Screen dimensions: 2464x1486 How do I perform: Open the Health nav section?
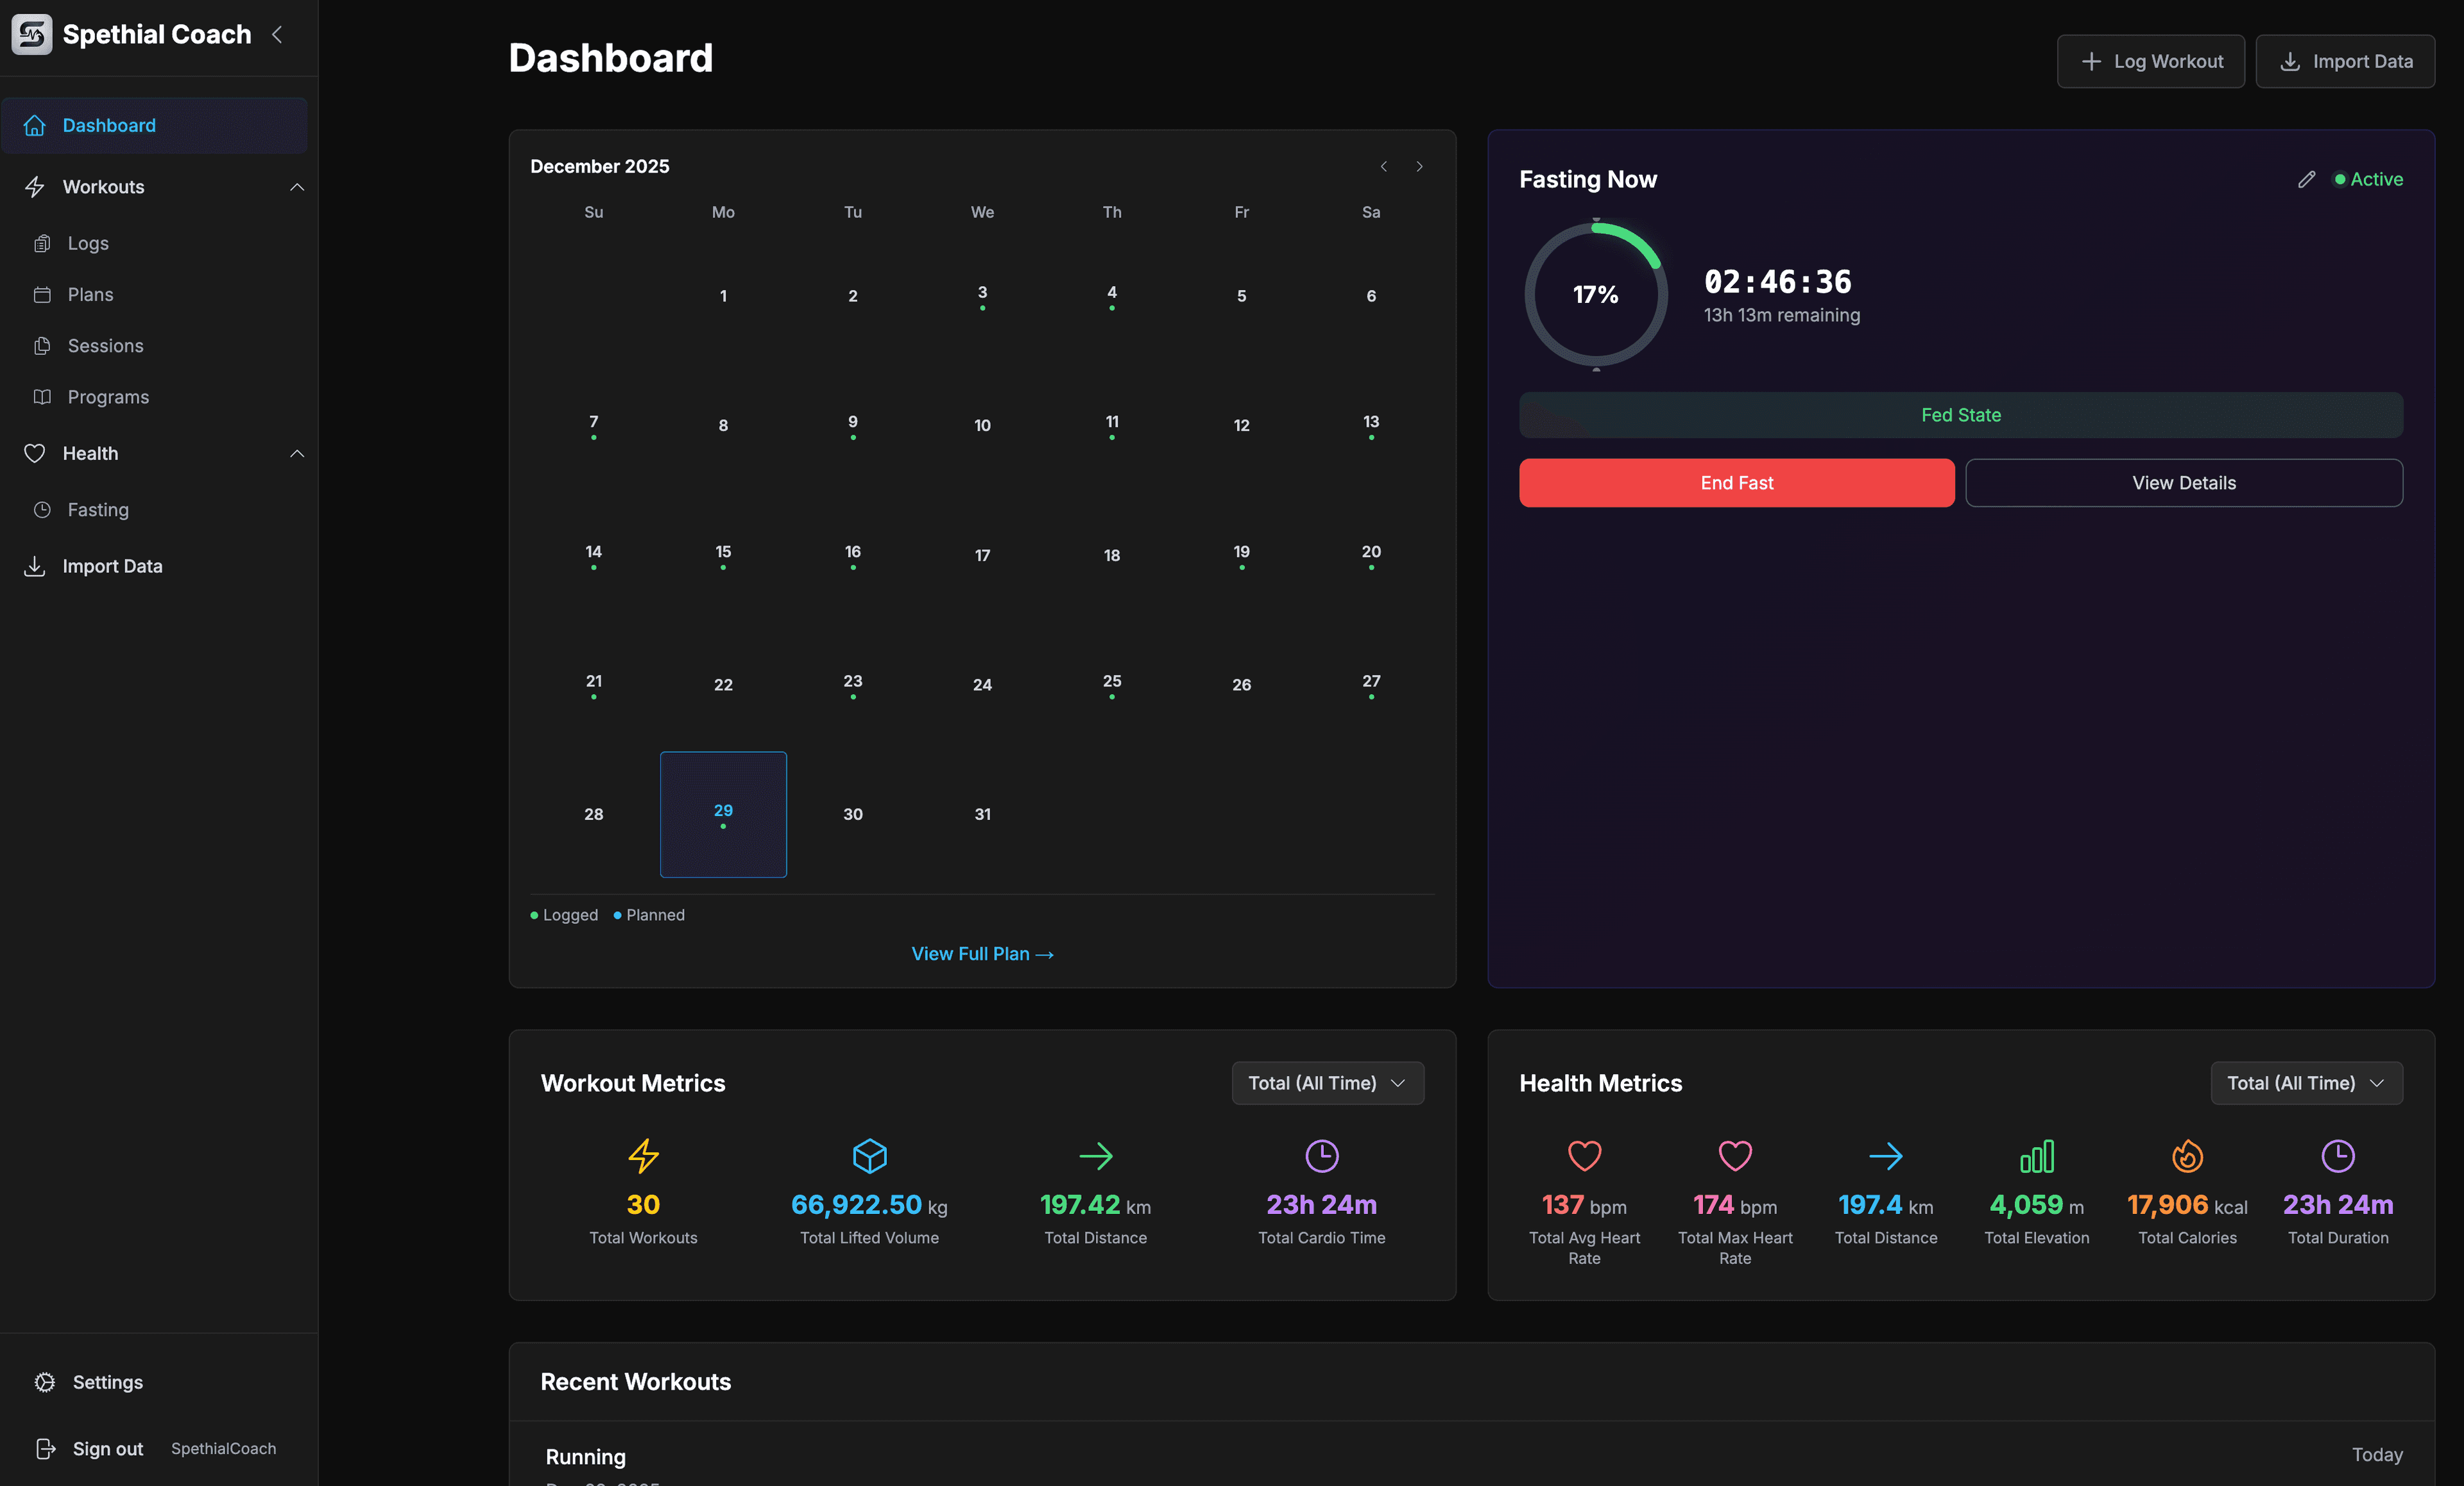coord(91,453)
